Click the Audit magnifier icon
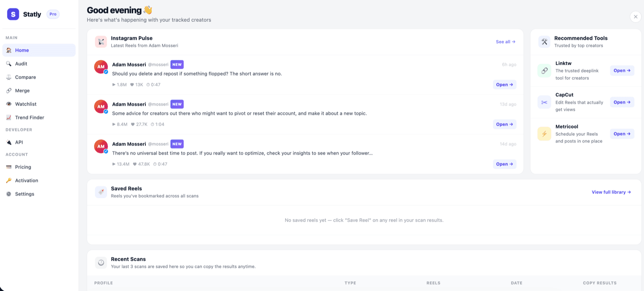This screenshot has width=644, height=291. (9, 64)
